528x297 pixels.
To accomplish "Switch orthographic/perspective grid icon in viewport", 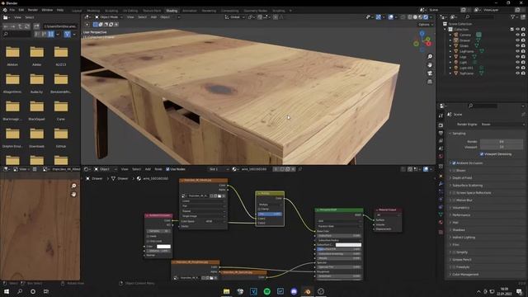I will tap(430, 82).
